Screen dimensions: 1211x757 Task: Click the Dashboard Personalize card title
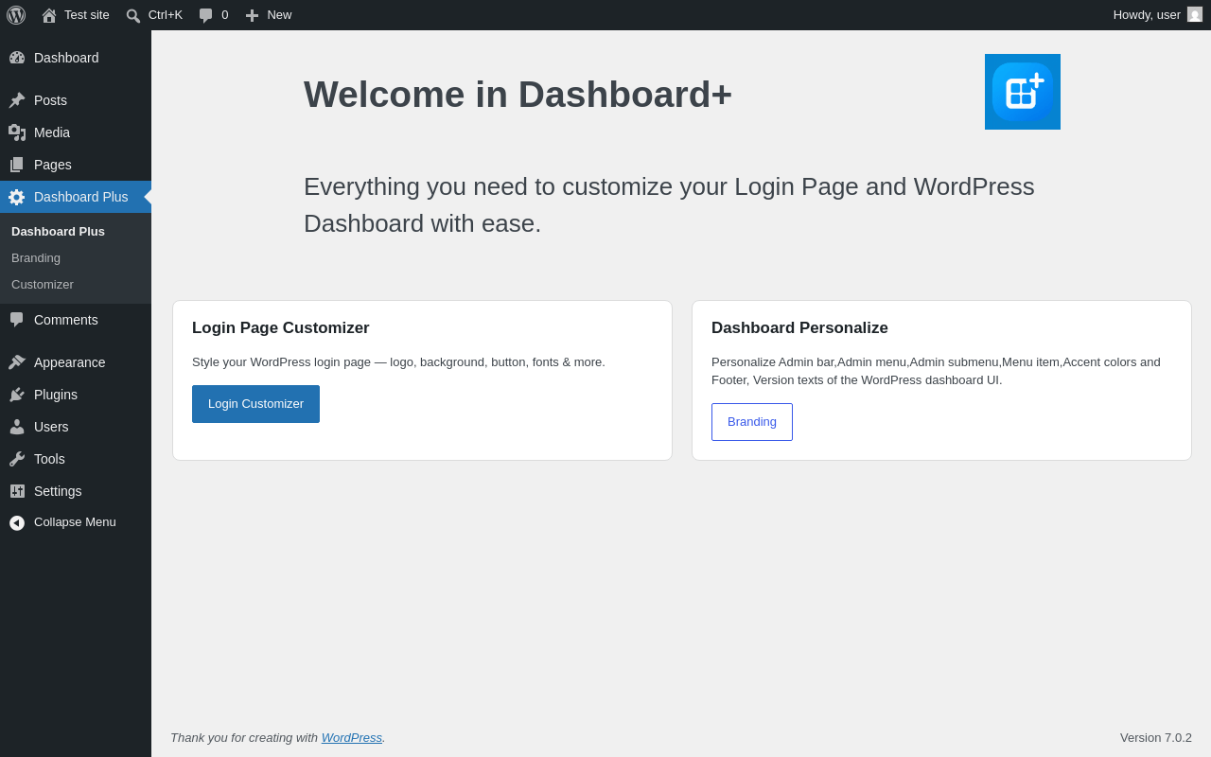pyautogui.click(x=799, y=328)
